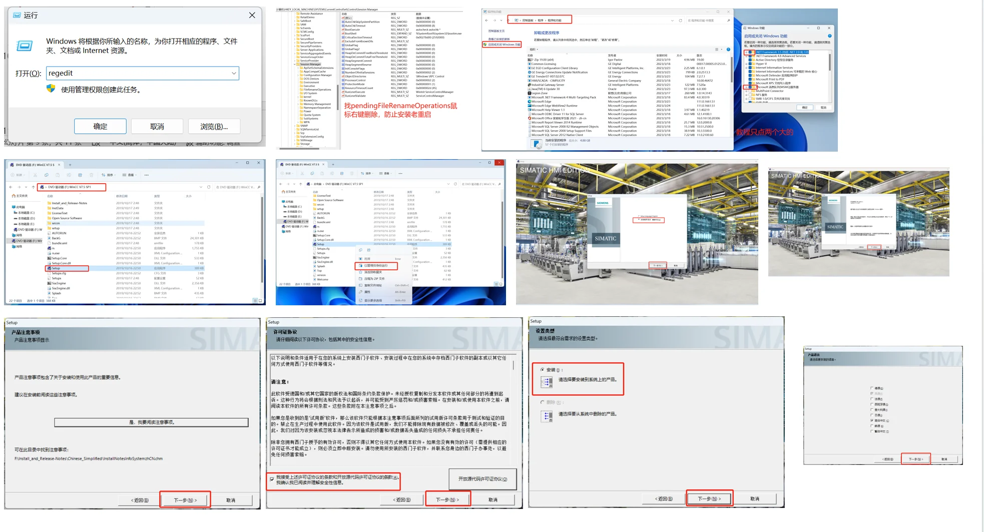Click the 启用或关闭 Windows 功能 link

[504, 45]
